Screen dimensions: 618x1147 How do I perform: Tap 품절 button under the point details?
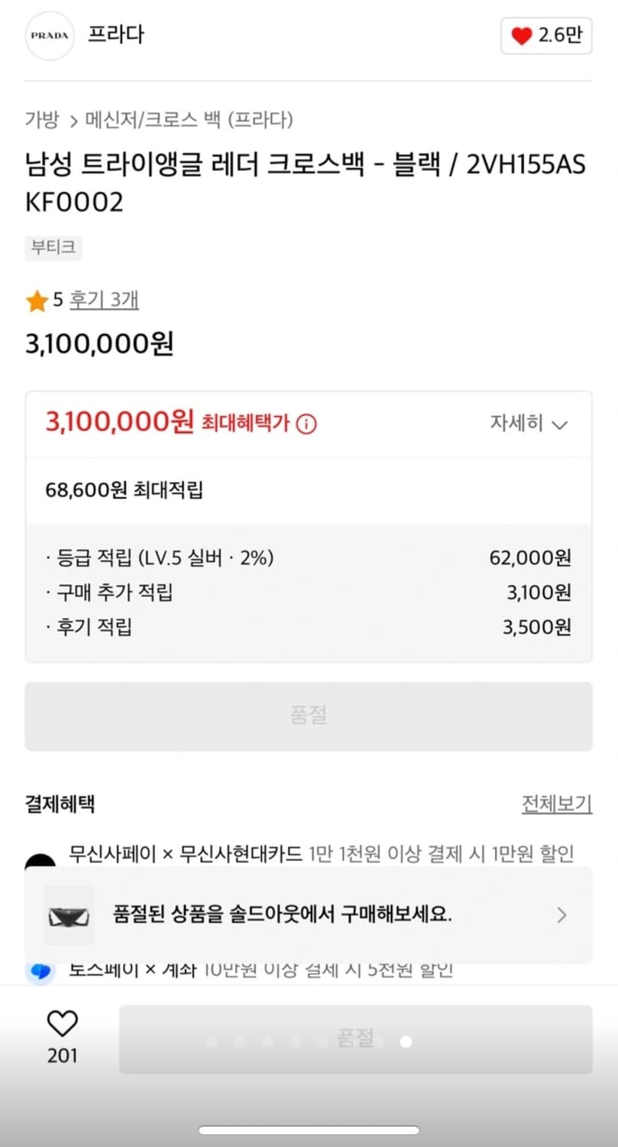pyautogui.click(x=309, y=716)
